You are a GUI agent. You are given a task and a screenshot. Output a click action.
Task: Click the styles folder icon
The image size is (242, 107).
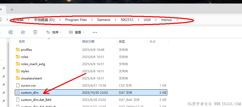pos(18,71)
